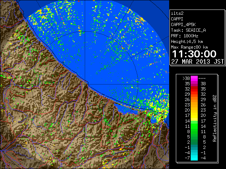Viewport: 226px width, 169px height.
Task: Pick the yellow 17 to 20 dBZ swatch
Action: point(194,115)
